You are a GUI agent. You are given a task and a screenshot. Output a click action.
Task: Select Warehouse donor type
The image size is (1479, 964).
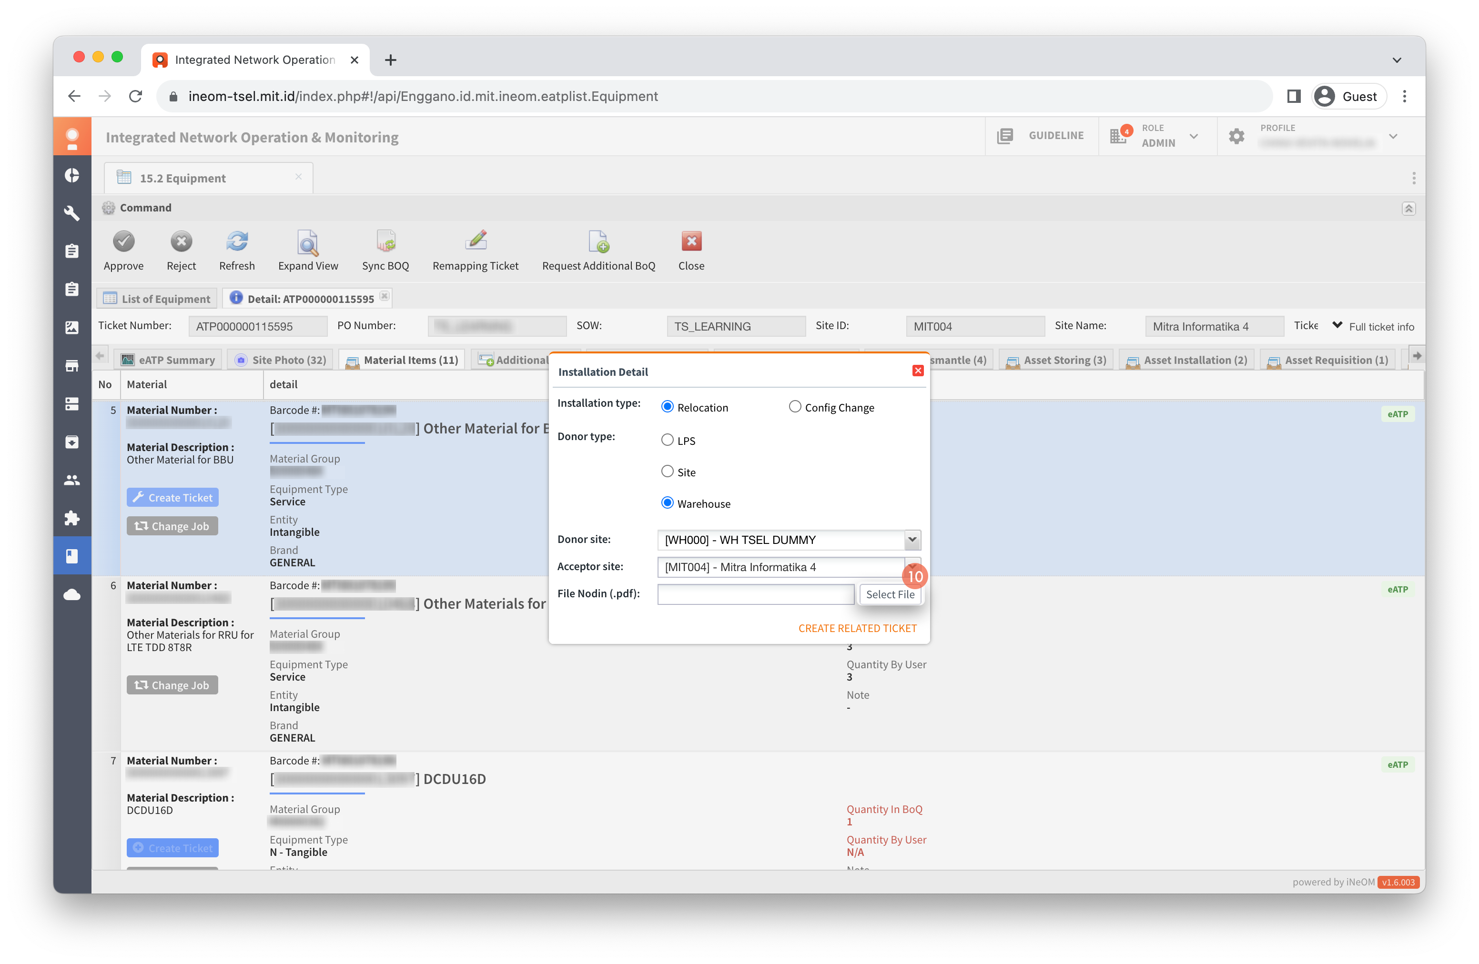click(667, 503)
